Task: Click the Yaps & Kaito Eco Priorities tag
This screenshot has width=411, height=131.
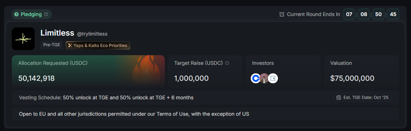Action: 98,46
